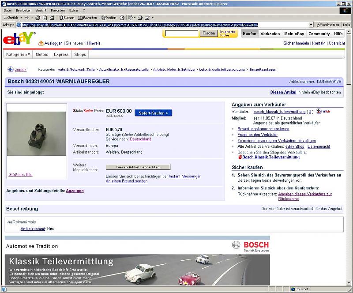Click the blue zurück arrow icon
The image size is (353, 293).
(x=10, y=69)
